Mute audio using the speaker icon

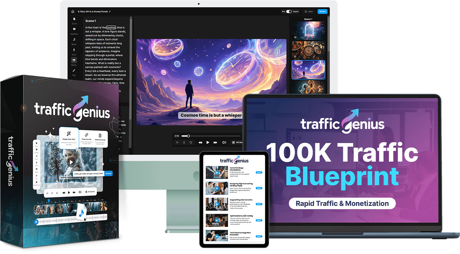(x=224, y=142)
